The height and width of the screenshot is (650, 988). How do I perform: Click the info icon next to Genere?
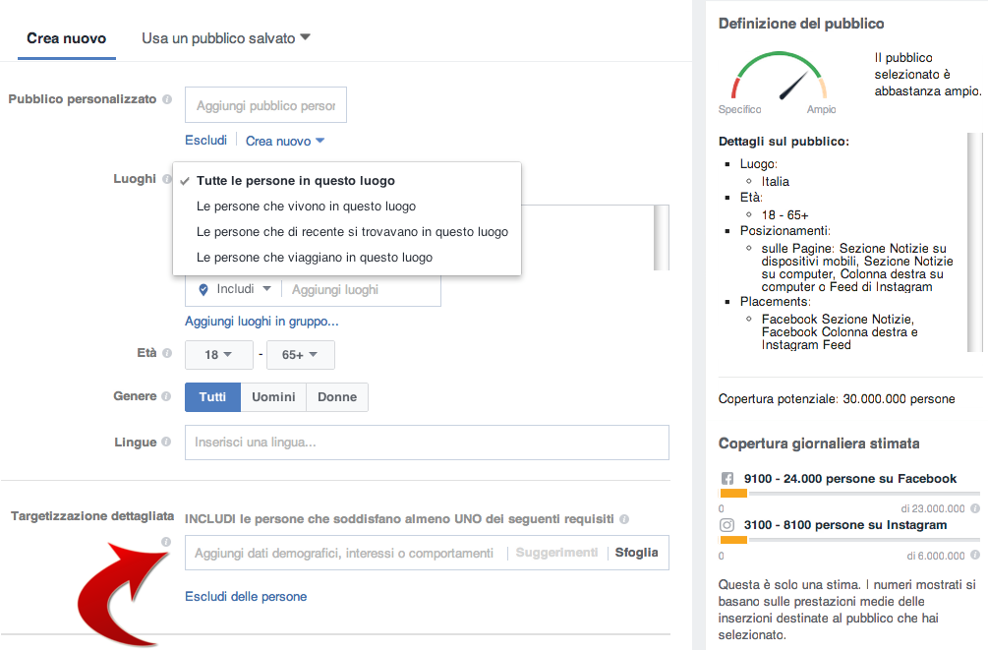click(x=165, y=395)
